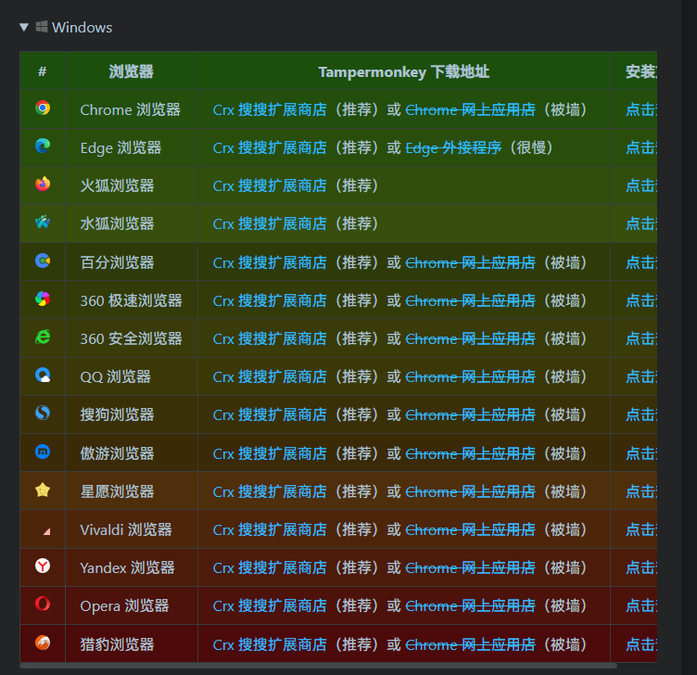Image resolution: width=697 pixels, height=675 pixels.
Task: Open Crx 搜搜扩展商店 link in 星愿 row
Action: (270, 492)
